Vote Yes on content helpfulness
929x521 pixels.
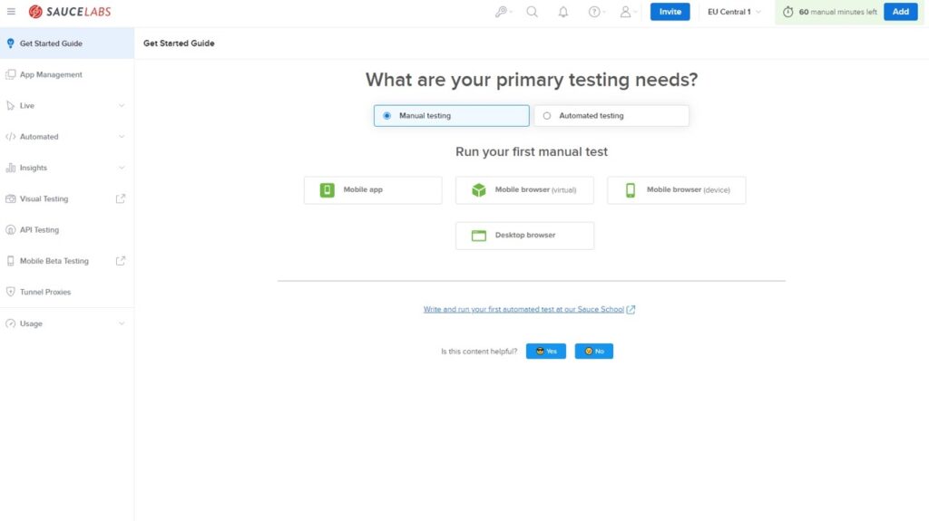click(545, 351)
